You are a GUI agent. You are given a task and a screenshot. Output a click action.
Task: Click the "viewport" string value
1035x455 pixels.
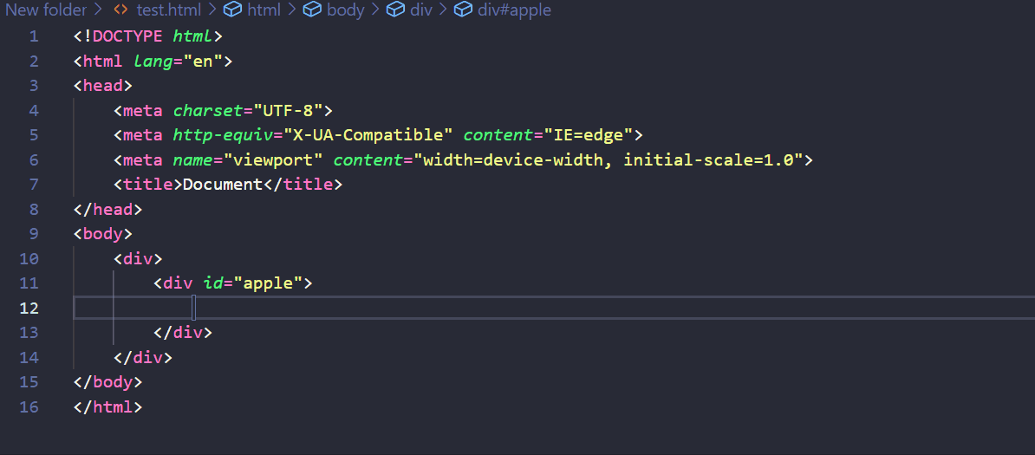click(272, 159)
